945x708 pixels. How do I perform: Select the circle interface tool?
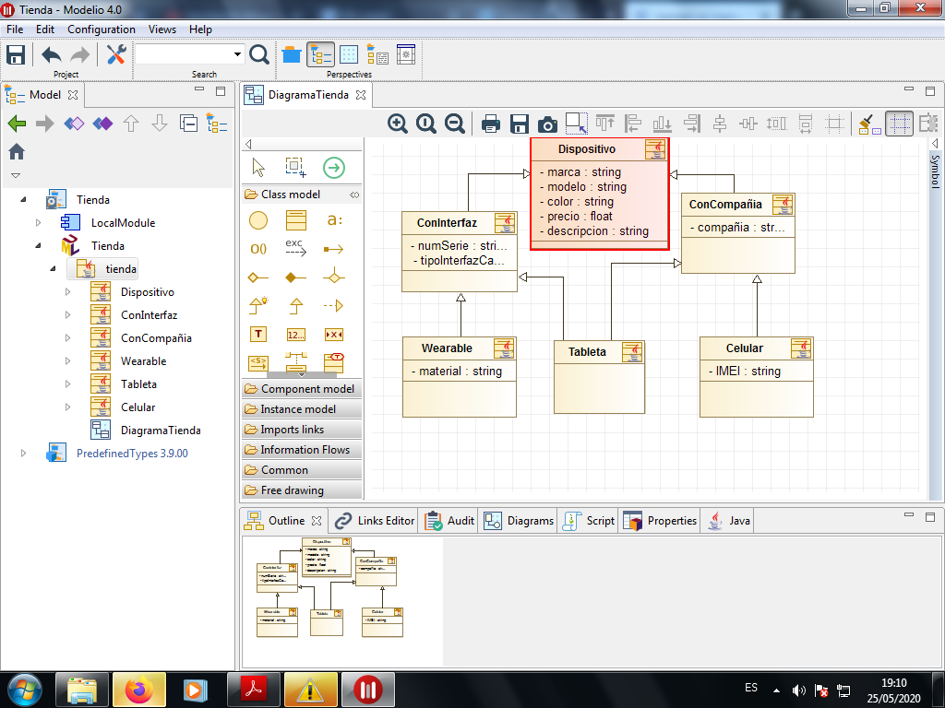click(258, 220)
